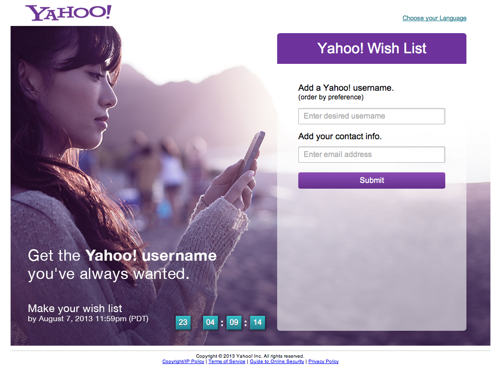Focus the Enter desired username field

(372, 116)
